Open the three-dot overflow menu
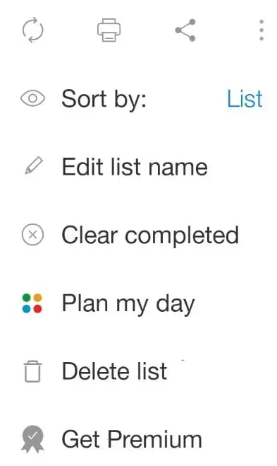The height and width of the screenshot is (466, 277). (261, 30)
